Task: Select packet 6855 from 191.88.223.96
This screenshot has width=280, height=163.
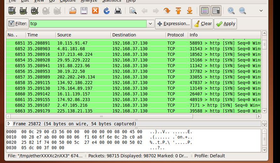Action: point(134,66)
